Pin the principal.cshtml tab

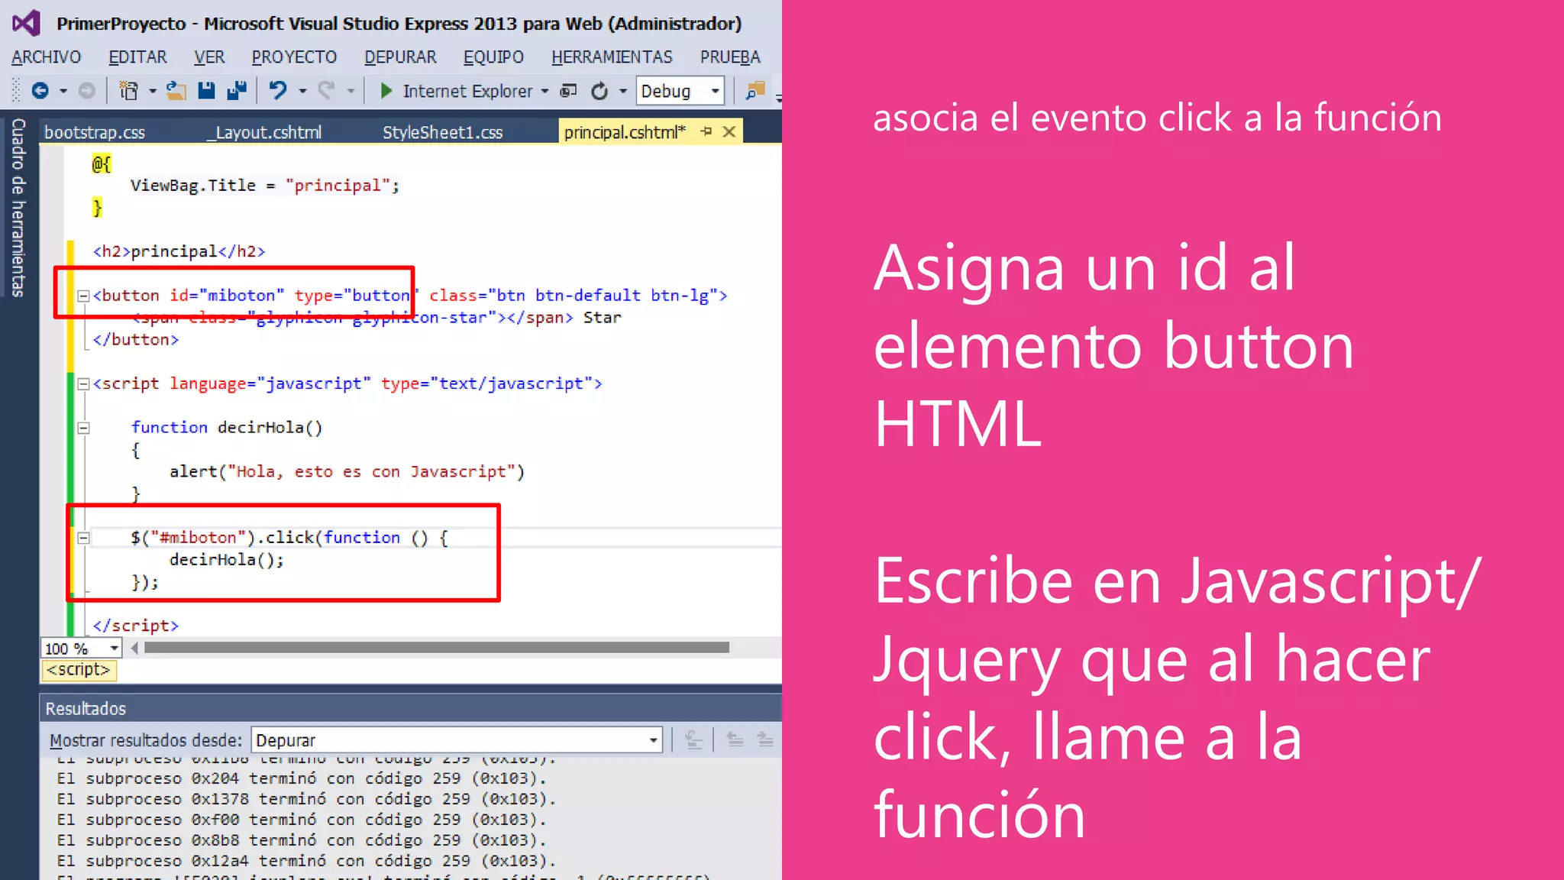(706, 131)
